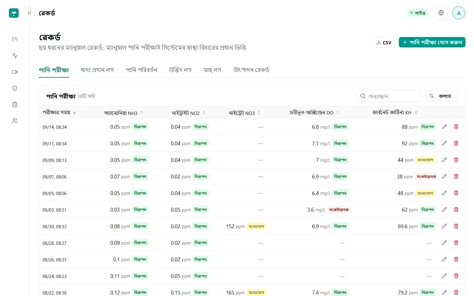This screenshot has height=296, width=474.
Task: Switch to the উৎপাদন রেকর্ড tab
Action: [x=251, y=70]
